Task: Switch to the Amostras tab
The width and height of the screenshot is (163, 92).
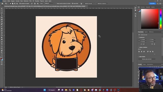Action: pos(143,7)
